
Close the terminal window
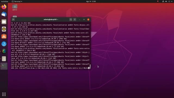coord(88,20)
